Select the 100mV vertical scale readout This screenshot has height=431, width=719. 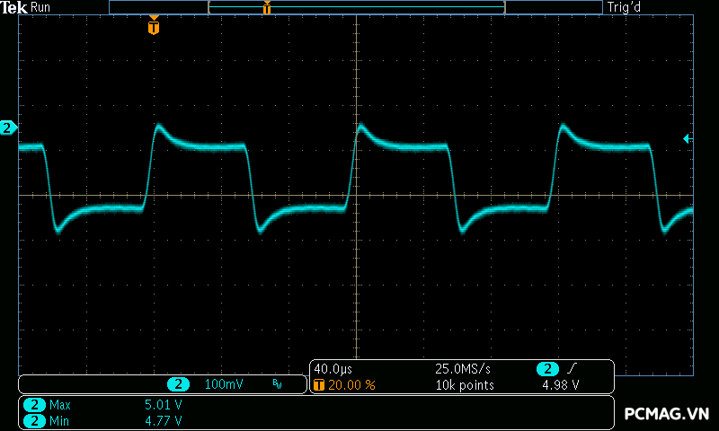click(x=224, y=384)
